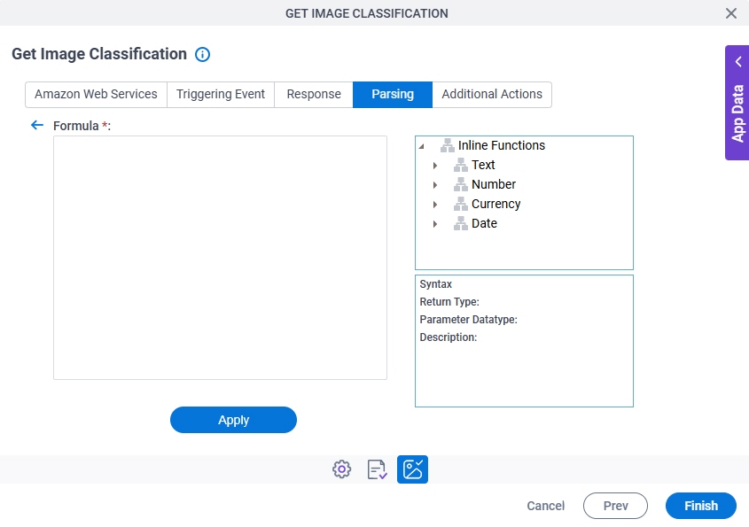Click inside the Formula text area
This screenshot has height=527, width=749.
[x=220, y=258]
